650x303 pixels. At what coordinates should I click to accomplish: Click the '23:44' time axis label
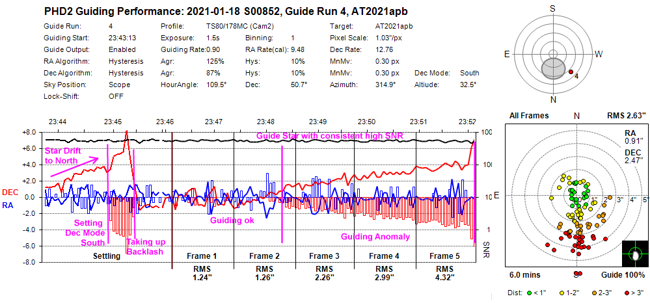coord(57,122)
